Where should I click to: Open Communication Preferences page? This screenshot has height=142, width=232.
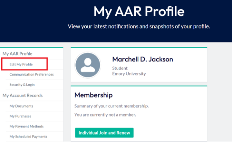[x=32, y=74]
